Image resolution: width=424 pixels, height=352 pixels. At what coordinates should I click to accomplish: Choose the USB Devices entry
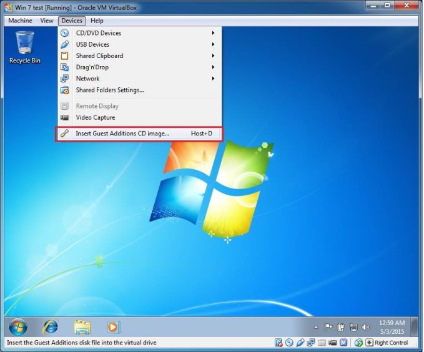tap(140, 44)
